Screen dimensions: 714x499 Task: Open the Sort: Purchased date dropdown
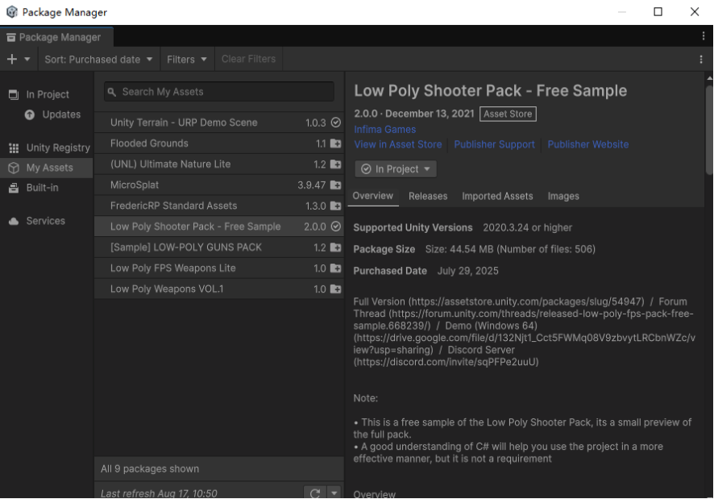click(x=98, y=59)
